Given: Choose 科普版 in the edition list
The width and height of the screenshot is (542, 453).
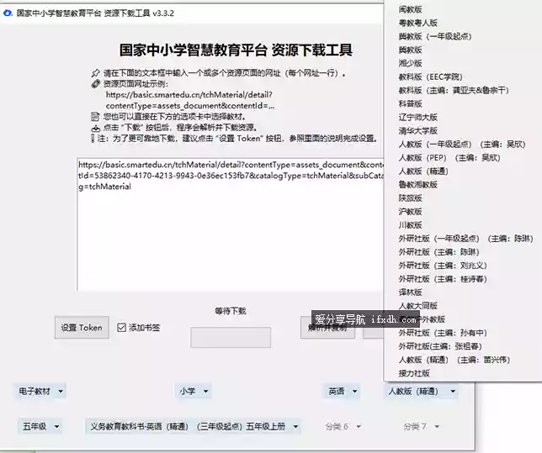Looking at the screenshot, I should pyautogui.click(x=411, y=103).
